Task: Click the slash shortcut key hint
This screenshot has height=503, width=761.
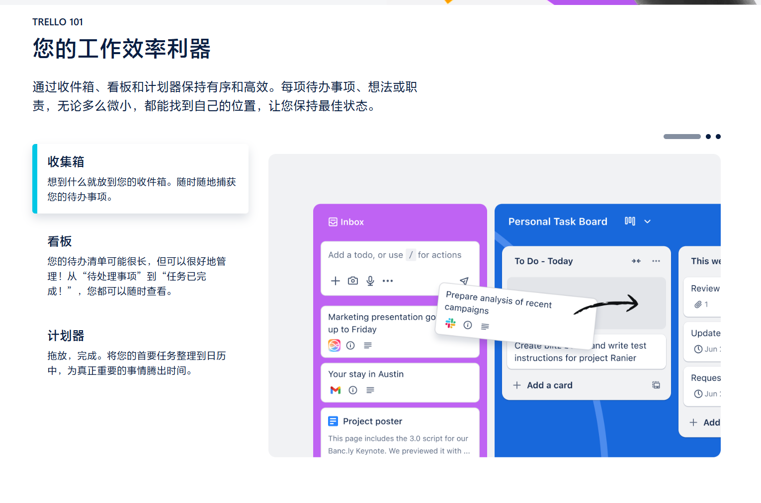Action: point(411,255)
